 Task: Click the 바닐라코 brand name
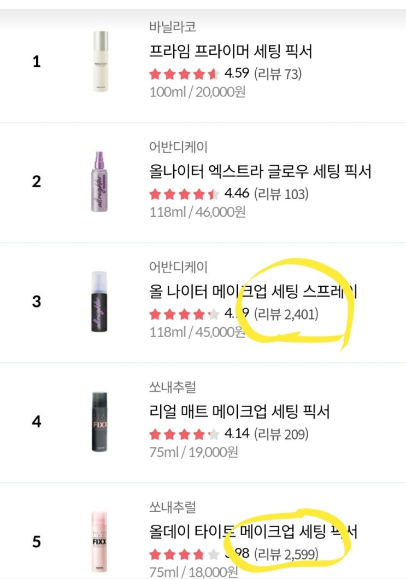tap(173, 27)
